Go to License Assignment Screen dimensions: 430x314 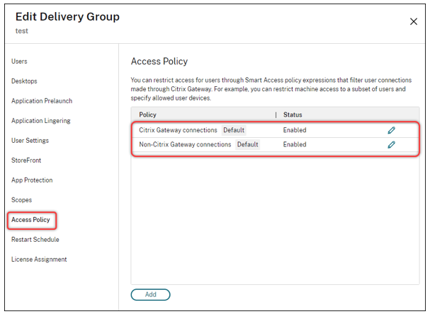click(39, 260)
